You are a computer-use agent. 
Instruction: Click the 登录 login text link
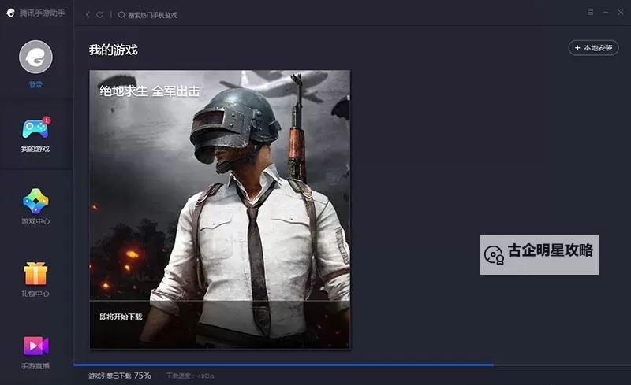pyautogui.click(x=35, y=84)
